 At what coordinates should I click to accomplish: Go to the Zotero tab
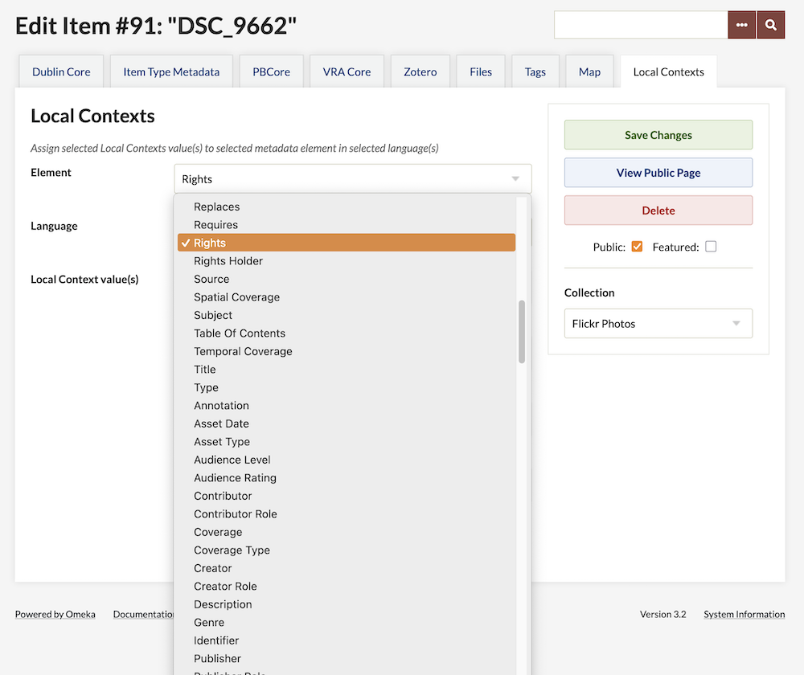tap(420, 72)
